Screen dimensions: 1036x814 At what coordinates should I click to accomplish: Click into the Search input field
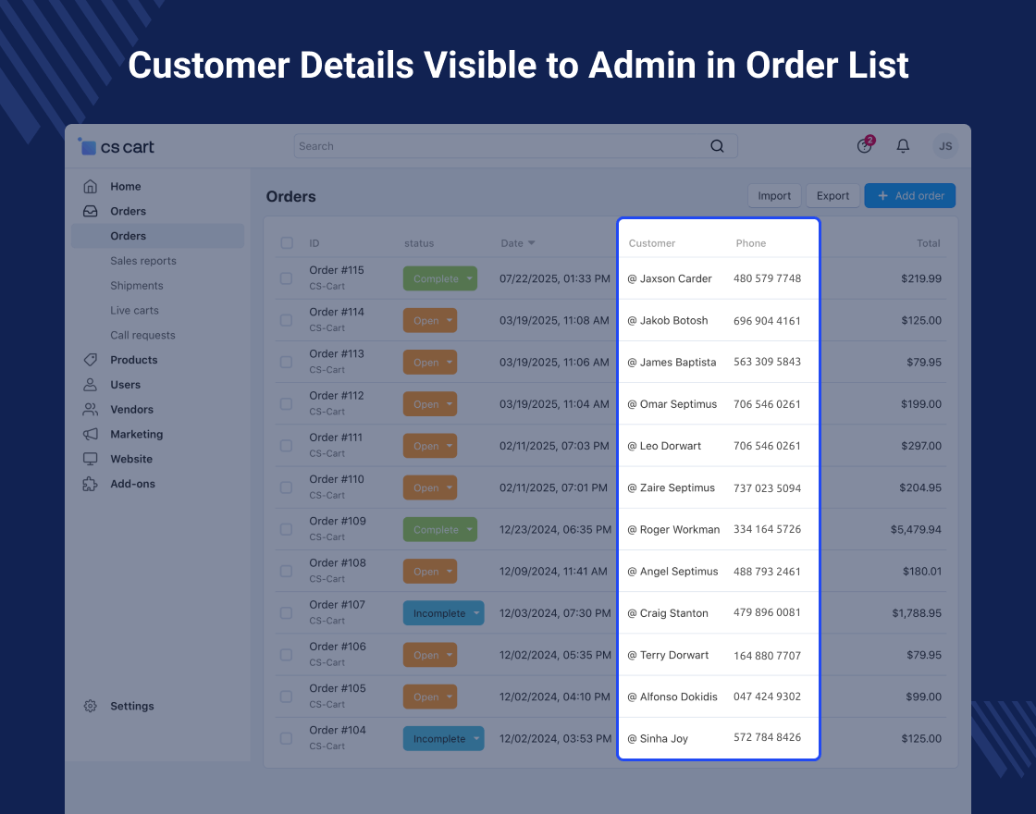pos(499,146)
